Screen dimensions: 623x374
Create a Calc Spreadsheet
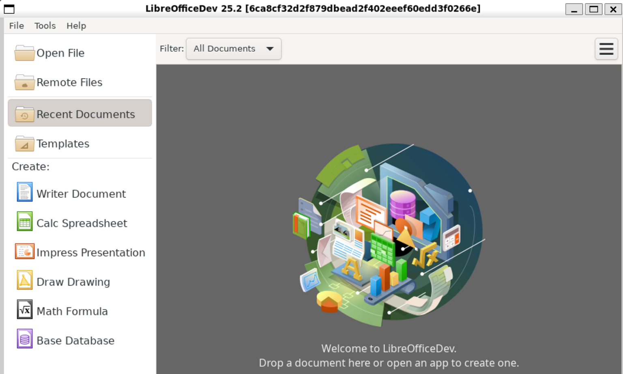82,223
